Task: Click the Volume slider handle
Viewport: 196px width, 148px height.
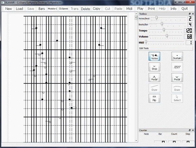Action: (167, 36)
